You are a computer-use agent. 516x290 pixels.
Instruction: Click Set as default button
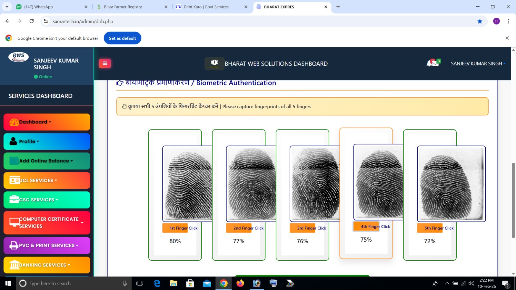[x=122, y=38]
